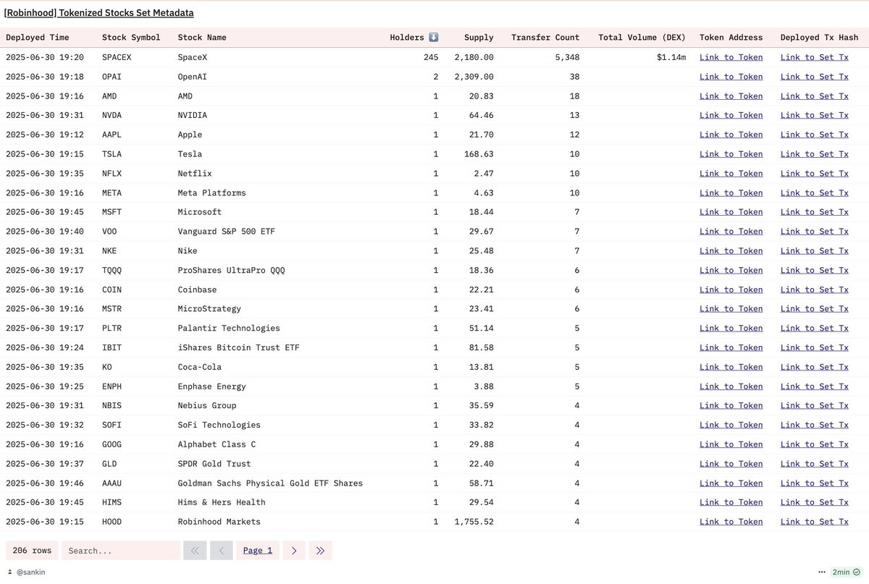Click the 206 rows counter
This screenshot has width=869, height=584.
32,550
